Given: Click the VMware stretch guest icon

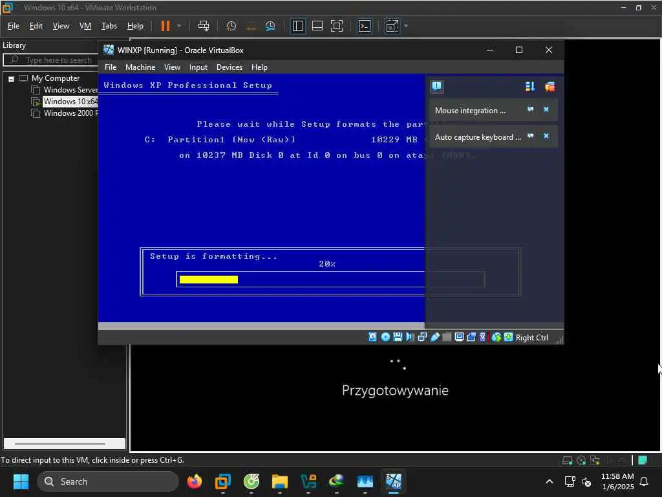Looking at the screenshot, I should coord(392,26).
